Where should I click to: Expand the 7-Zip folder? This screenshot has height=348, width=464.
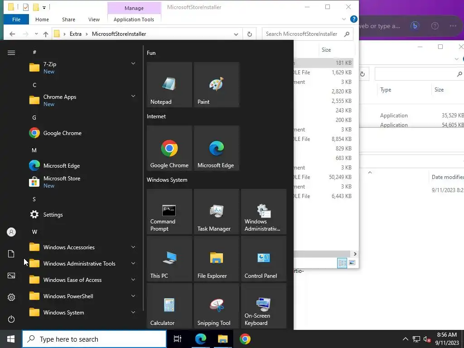[133, 63]
